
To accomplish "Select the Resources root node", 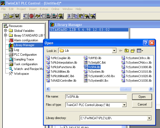I will tap(15, 26).
